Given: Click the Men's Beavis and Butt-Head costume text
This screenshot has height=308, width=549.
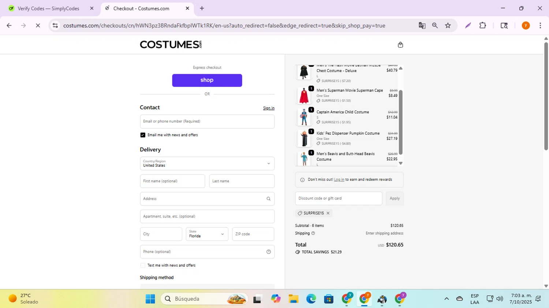Looking at the screenshot, I should pos(346,157).
